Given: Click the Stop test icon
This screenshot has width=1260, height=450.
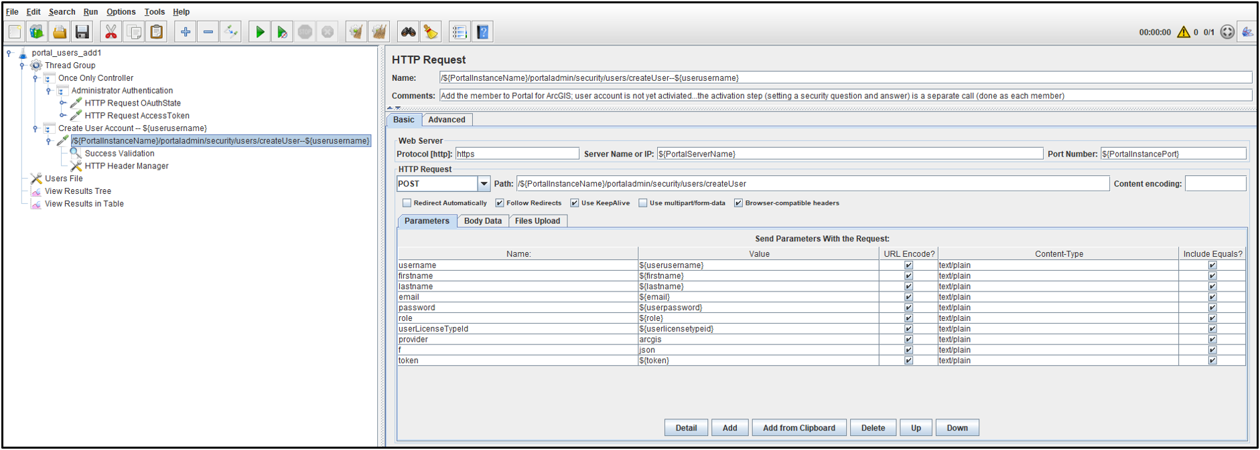Looking at the screenshot, I should (x=305, y=32).
